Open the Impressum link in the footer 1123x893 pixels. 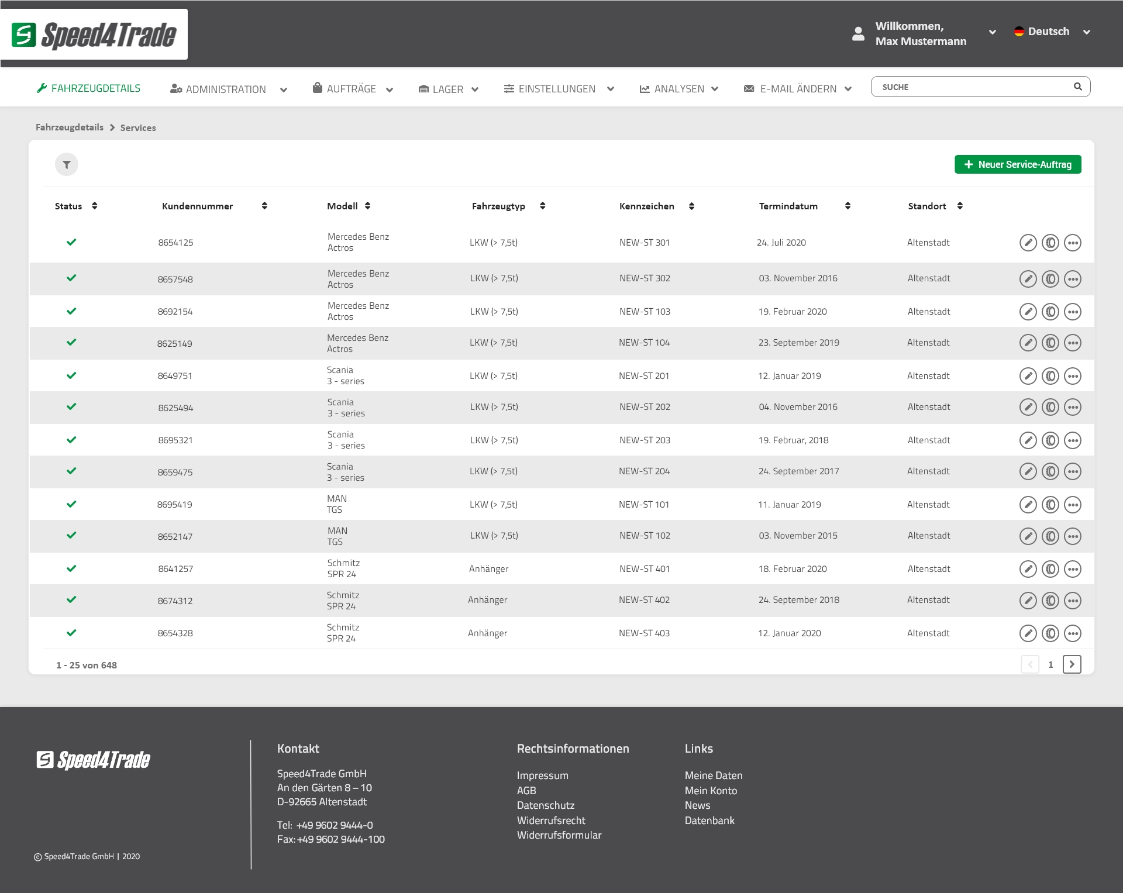(542, 775)
